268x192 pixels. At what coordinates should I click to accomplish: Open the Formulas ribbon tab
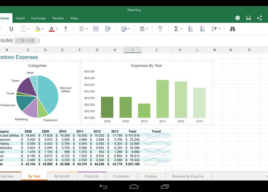[39, 18]
